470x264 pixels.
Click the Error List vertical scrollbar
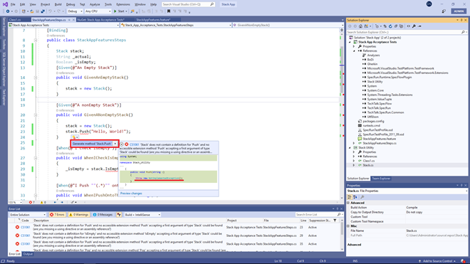[342, 236]
